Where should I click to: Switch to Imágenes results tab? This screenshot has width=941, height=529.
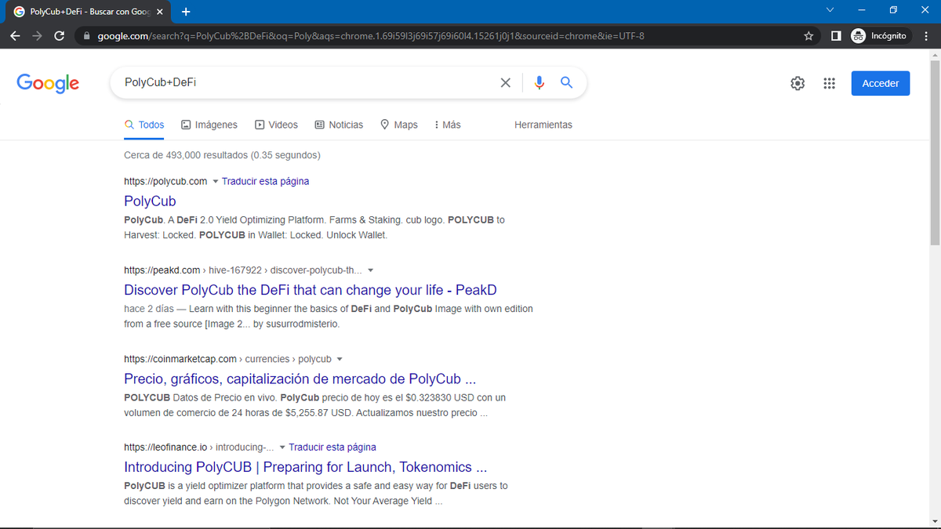pyautogui.click(x=209, y=125)
